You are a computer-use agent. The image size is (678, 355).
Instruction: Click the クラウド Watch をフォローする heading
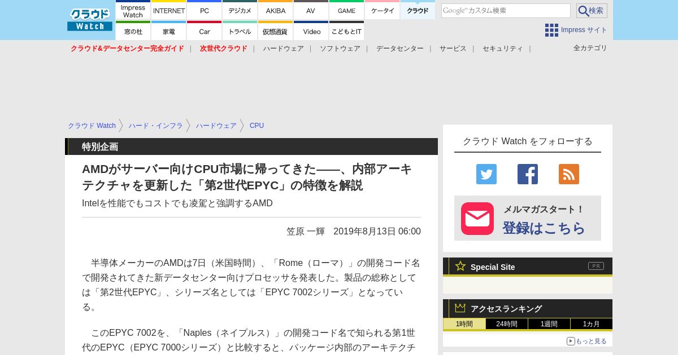(528, 141)
